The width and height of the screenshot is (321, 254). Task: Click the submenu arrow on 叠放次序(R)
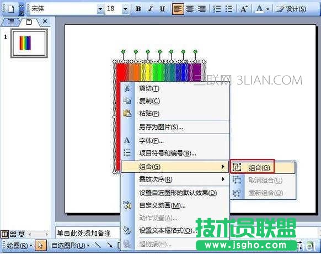223,179
